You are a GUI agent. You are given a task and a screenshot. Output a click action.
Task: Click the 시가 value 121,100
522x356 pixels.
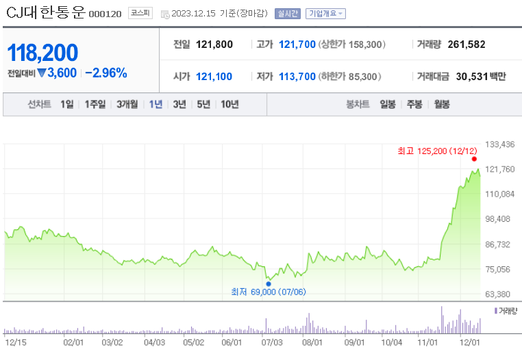(x=214, y=77)
